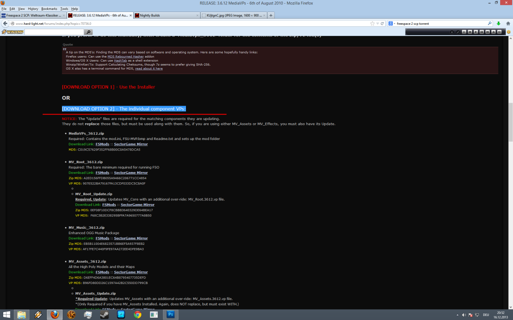The image size is (513, 320).
Task: Click the volume icon in the system tray
Action: point(463,315)
